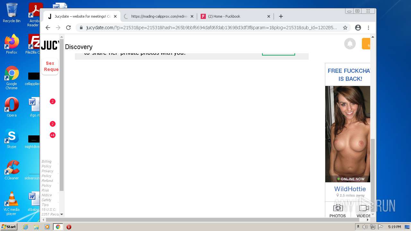Open Internet Explorer from taskbar
Screen dimensions: 411x231
point(25,227)
